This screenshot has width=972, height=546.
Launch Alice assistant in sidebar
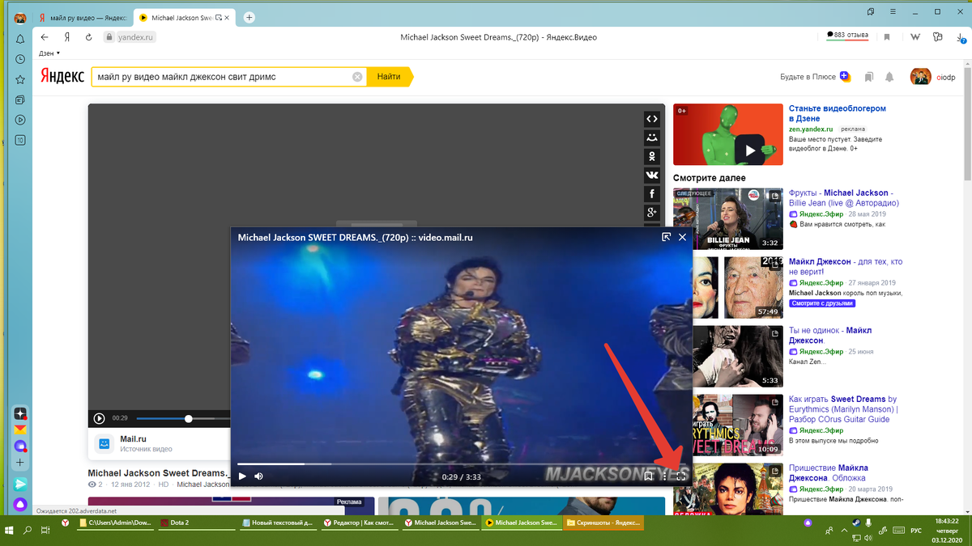click(20, 504)
